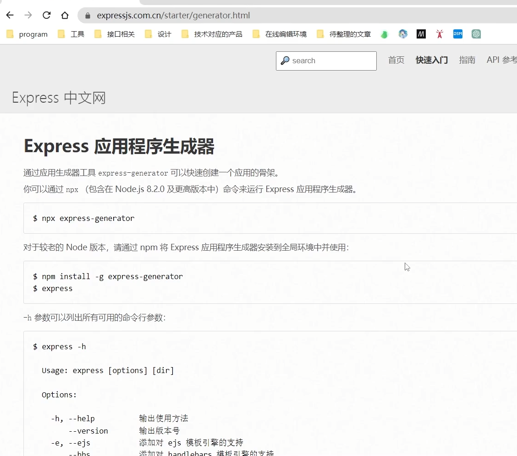Click the Express 应用程序生成器 heading
The width and height of the screenshot is (517, 456).
point(119,146)
